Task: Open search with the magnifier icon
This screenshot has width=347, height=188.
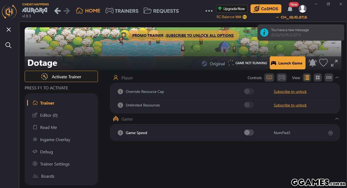Action: click(x=8, y=45)
